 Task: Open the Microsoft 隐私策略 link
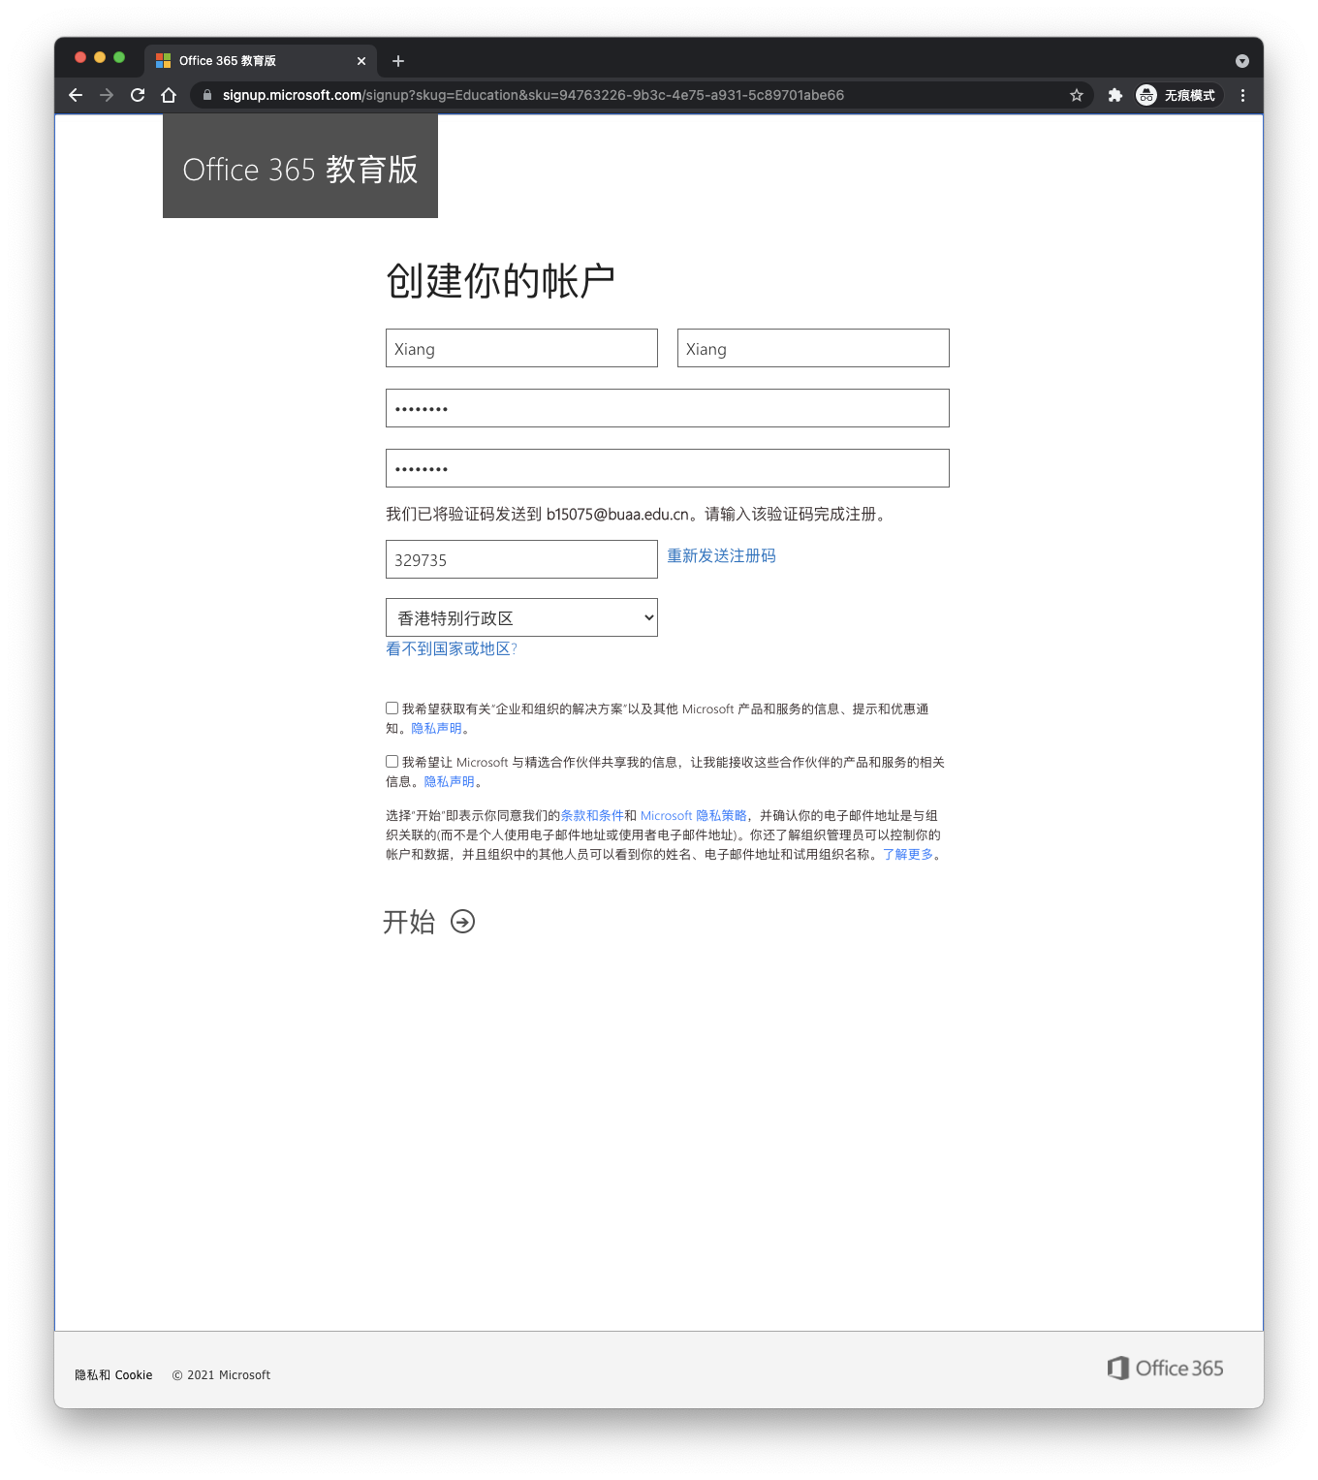tap(694, 815)
